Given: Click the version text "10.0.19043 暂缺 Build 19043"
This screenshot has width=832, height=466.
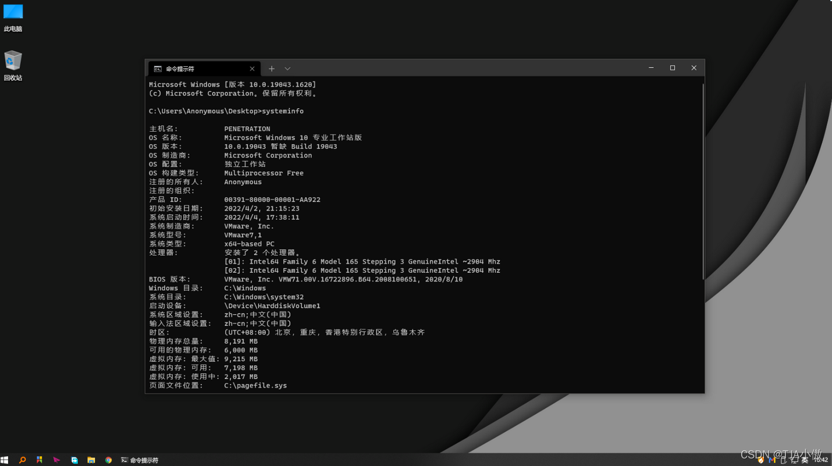Looking at the screenshot, I should point(280,147).
